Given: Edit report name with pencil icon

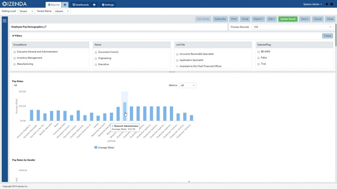Looking at the screenshot, I should pos(45,27).
